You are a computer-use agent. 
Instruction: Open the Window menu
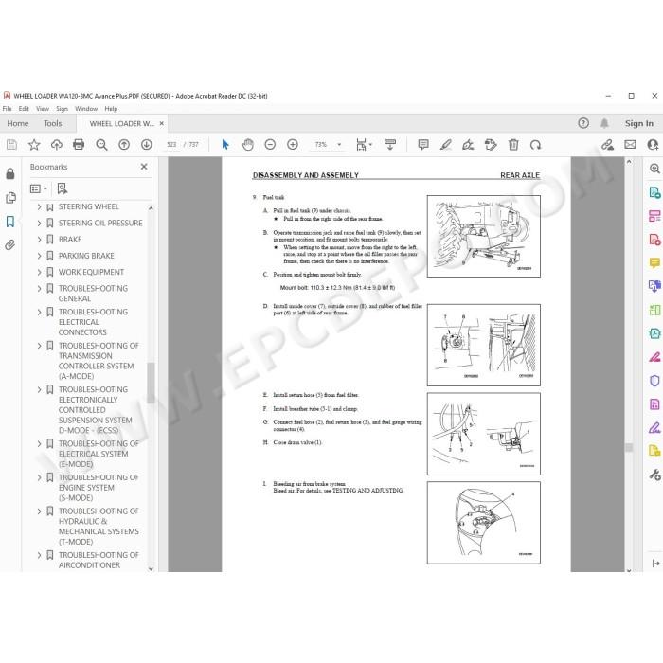click(86, 109)
